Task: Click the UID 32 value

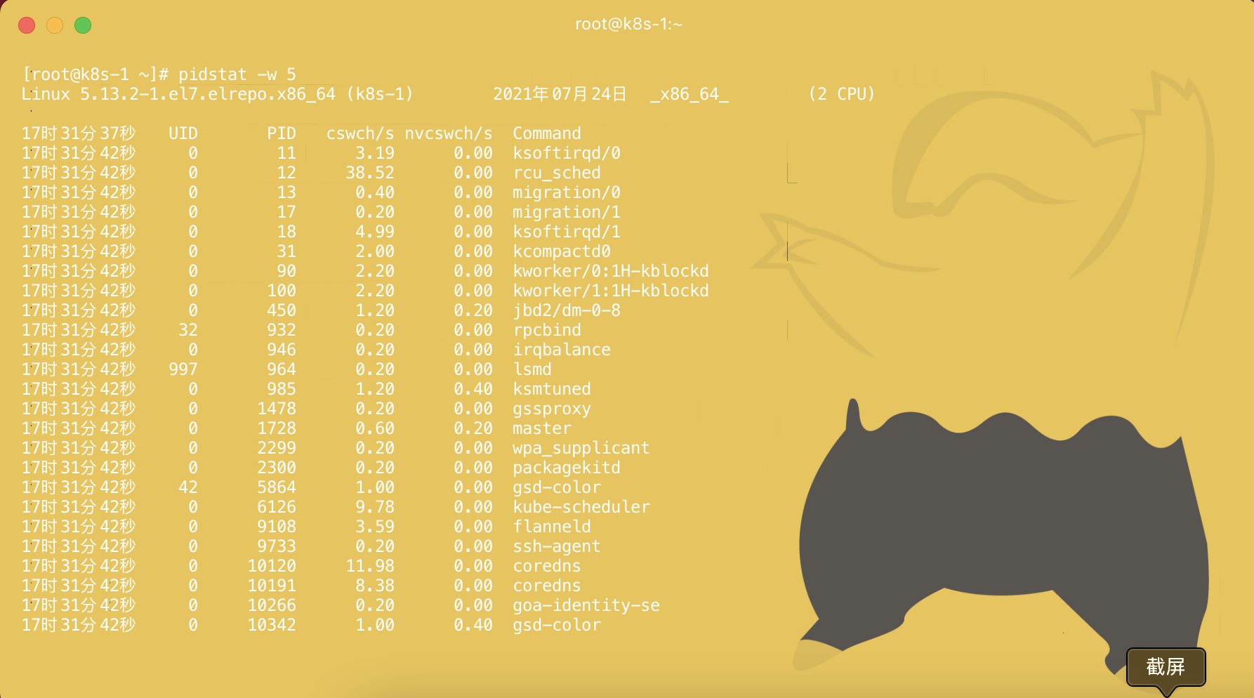Action: pyautogui.click(x=188, y=330)
